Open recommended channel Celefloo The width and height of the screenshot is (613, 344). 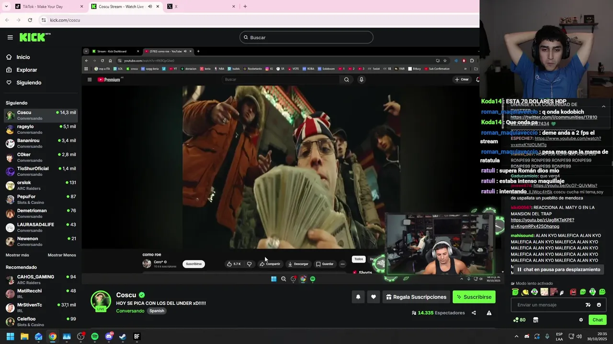click(41, 322)
